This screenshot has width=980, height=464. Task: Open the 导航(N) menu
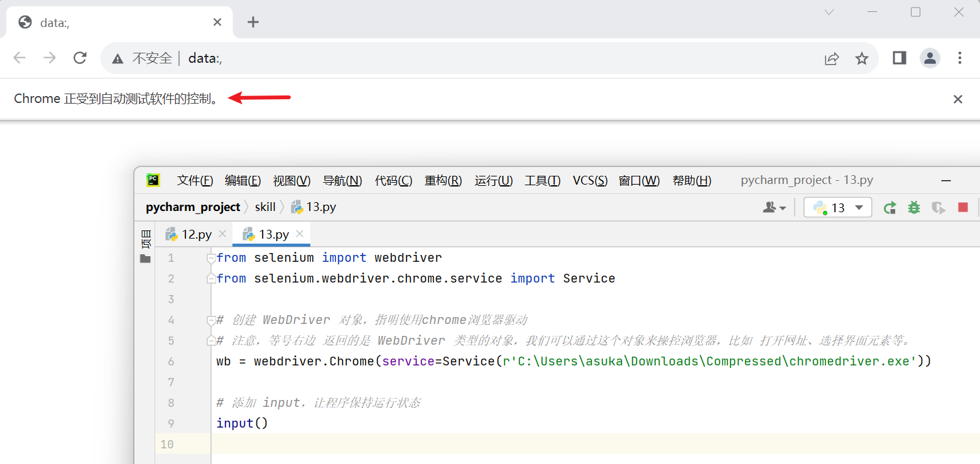click(342, 181)
